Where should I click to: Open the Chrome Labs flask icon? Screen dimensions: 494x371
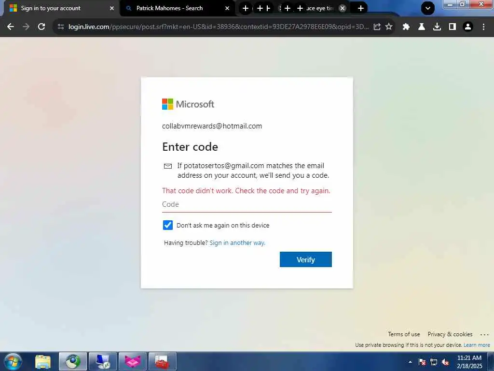pos(422,27)
